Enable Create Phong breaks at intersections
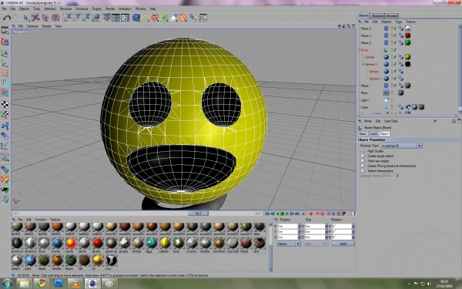The width and height of the screenshot is (462, 289). 363,166
